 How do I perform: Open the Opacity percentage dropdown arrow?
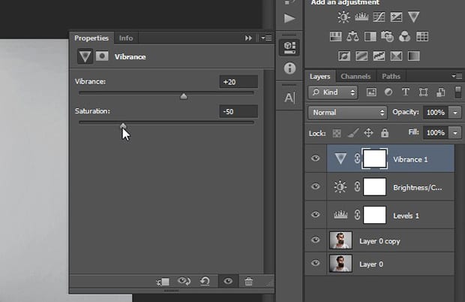pos(455,113)
